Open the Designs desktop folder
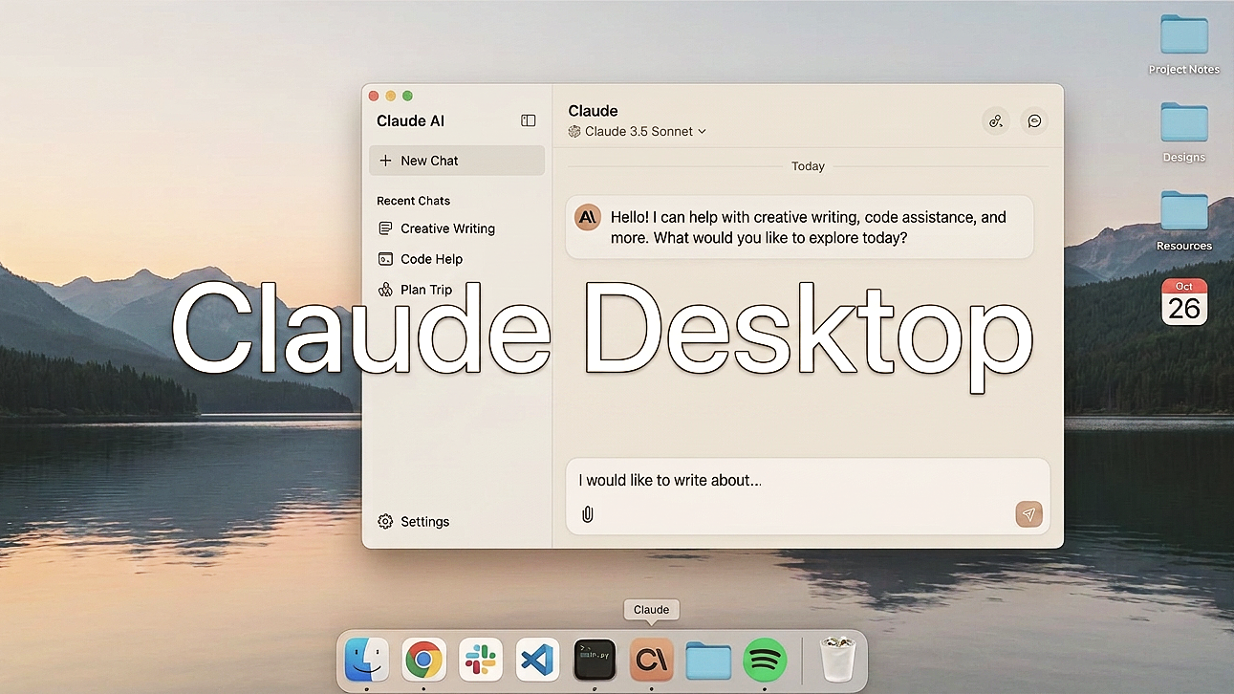 [1184, 132]
